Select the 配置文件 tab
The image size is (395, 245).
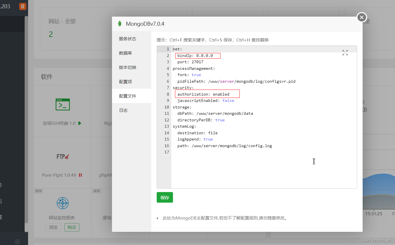[131, 96]
